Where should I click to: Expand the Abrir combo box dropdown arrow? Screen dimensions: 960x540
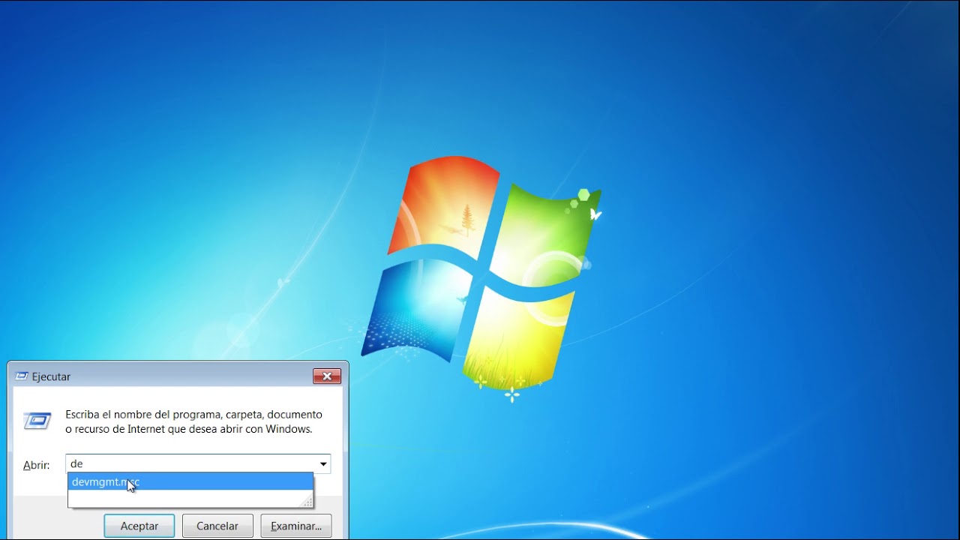tap(323, 464)
